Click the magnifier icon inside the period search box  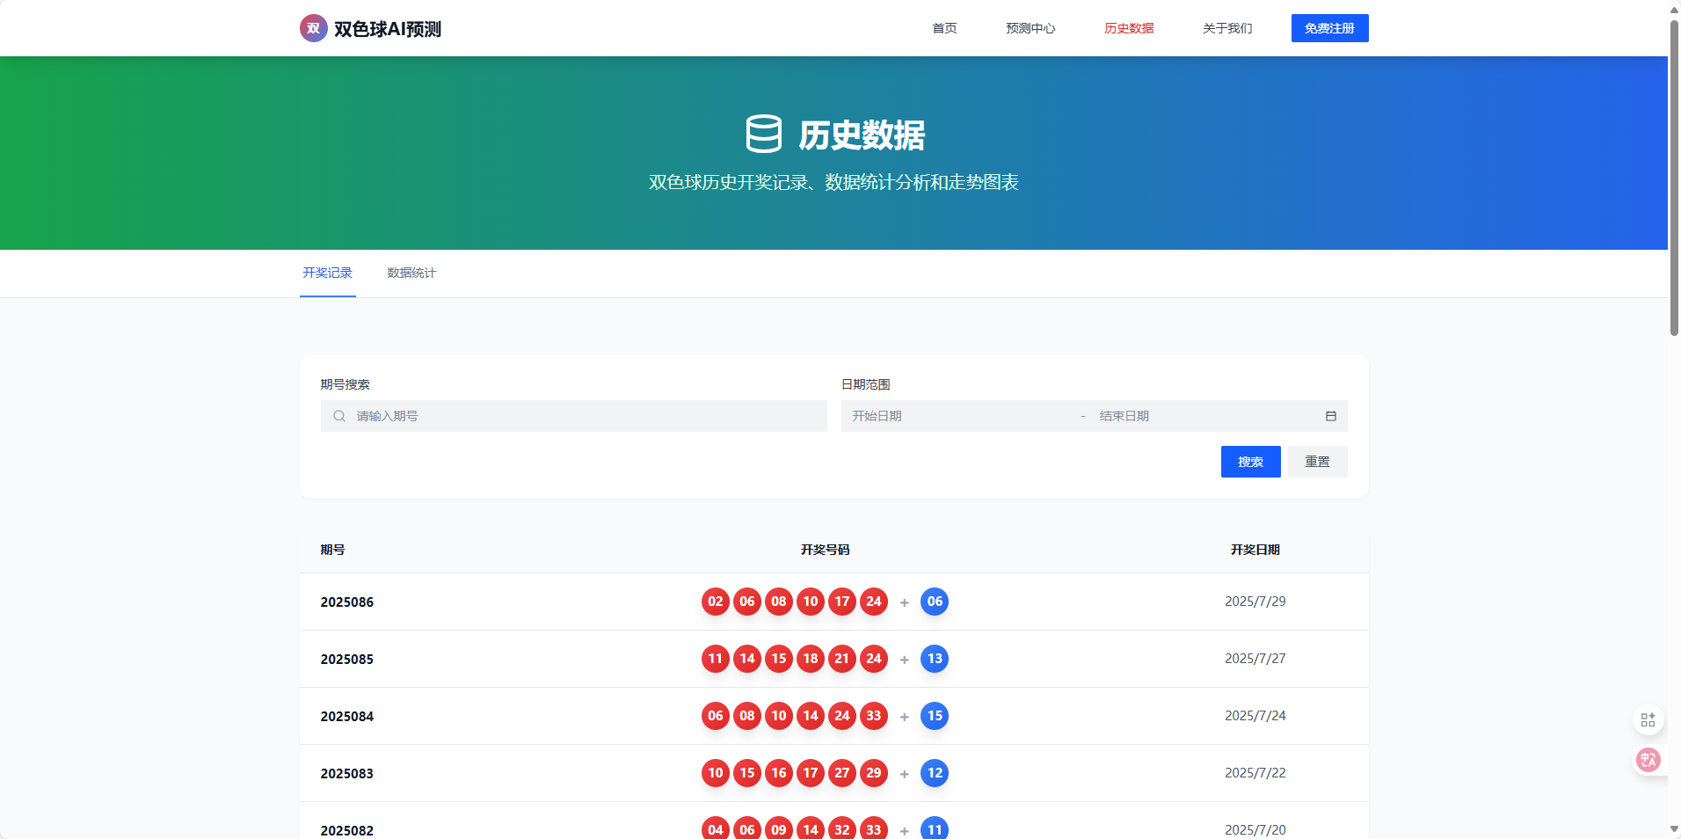[339, 416]
